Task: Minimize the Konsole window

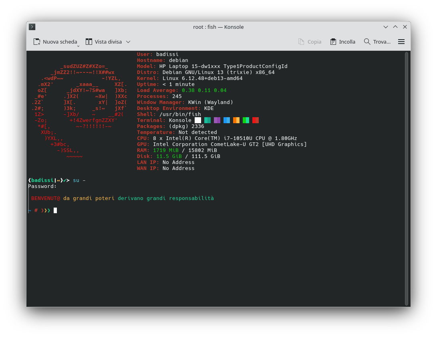Action: pyautogui.click(x=386, y=27)
